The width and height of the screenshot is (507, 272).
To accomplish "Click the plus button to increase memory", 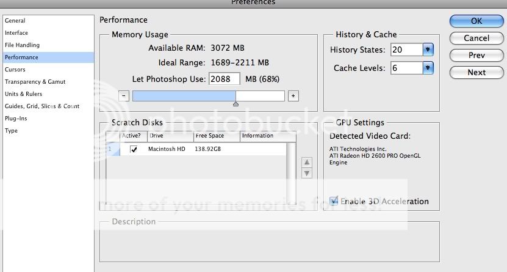I will [x=293, y=96].
